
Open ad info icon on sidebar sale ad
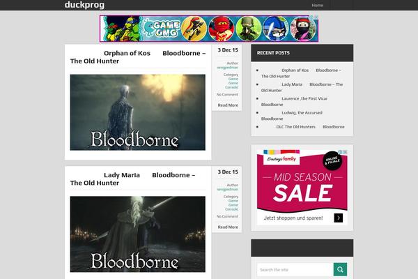(x=340, y=152)
